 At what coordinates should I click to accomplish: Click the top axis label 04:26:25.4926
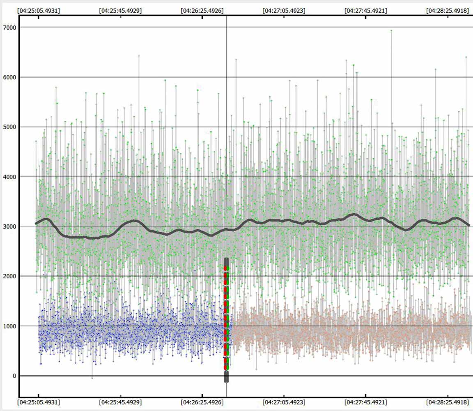coord(202,11)
